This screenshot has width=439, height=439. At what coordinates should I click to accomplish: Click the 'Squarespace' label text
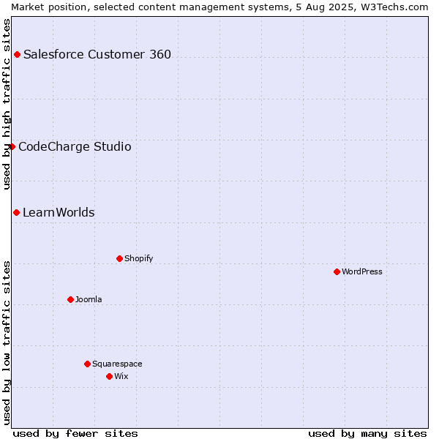[x=117, y=364]
